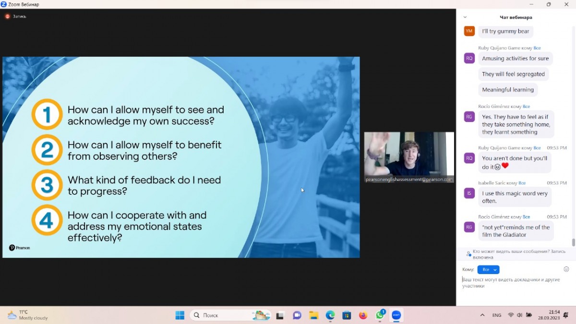Open File Explorer from the taskbar
Viewport: 576px width, 324px height.
313,315
